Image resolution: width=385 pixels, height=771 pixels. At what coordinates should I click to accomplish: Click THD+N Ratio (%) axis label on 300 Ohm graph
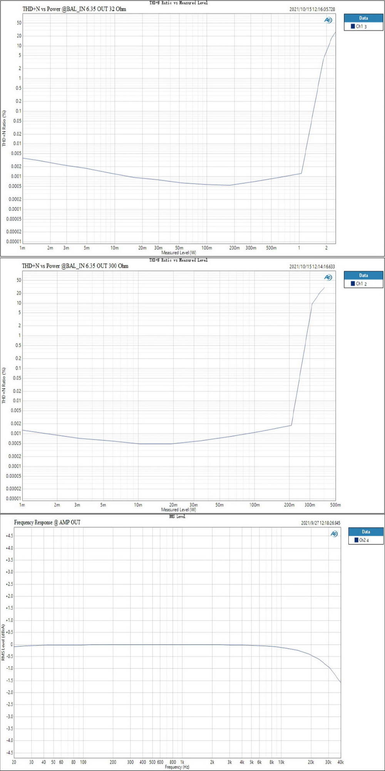4,385
